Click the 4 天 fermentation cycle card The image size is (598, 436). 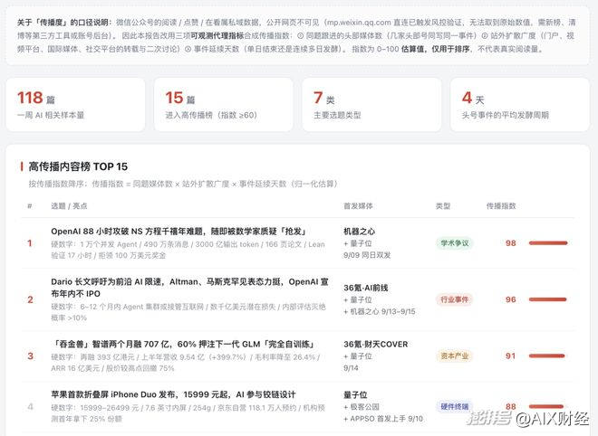pyautogui.click(x=520, y=104)
